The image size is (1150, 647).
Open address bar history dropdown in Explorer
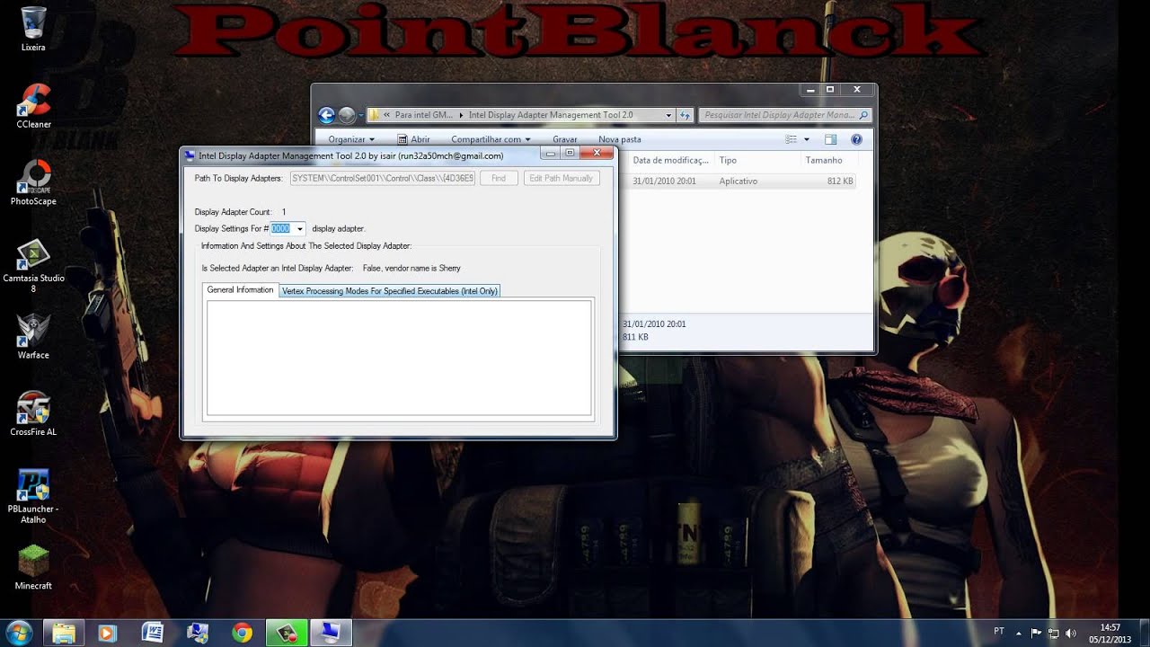click(x=668, y=115)
